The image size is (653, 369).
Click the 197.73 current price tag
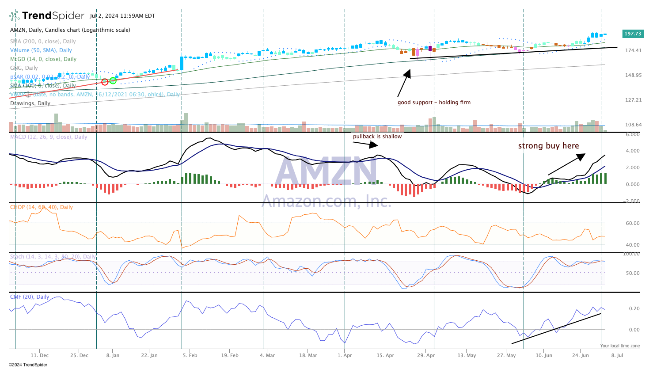click(x=633, y=34)
